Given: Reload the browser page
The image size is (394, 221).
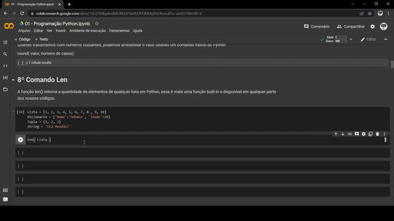Looking at the screenshot, I should pos(22,14).
